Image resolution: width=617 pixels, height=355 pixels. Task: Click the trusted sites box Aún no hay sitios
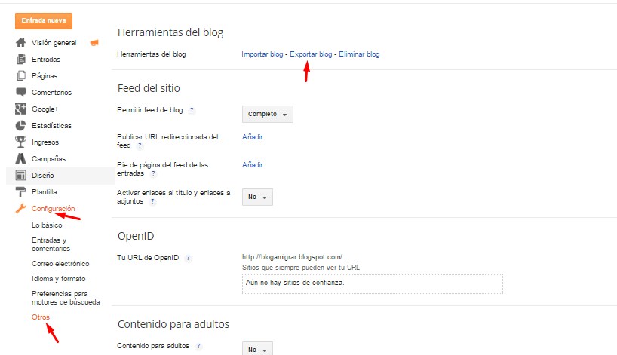[x=373, y=284]
